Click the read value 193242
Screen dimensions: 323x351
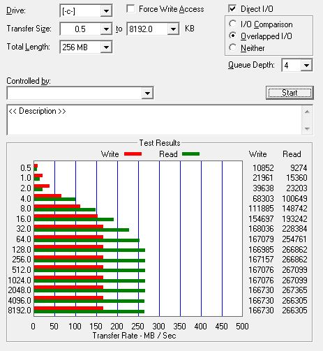pos(294,219)
